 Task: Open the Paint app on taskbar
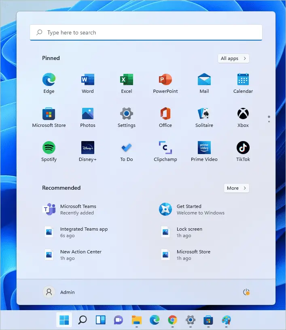click(x=227, y=320)
